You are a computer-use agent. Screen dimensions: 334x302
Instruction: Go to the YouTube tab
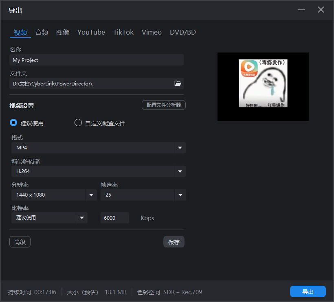click(x=91, y=32)
